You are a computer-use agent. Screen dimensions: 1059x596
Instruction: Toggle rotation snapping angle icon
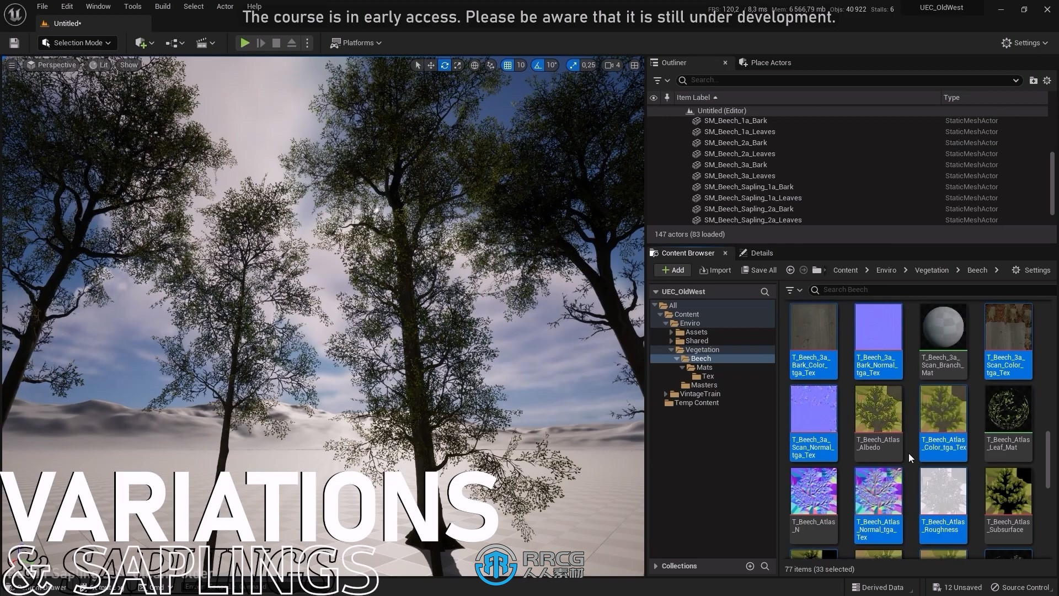(538, 65)
